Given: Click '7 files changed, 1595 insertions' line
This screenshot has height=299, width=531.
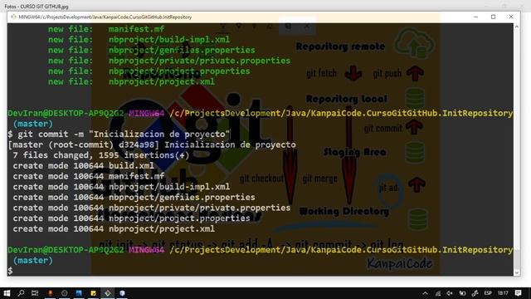Looking at the screenshot, I should [x=101, y=155].
